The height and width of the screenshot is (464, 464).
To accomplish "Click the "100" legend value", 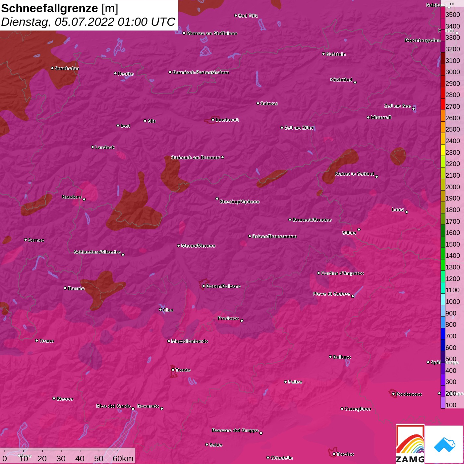I will pyautogui.click(x=451, y=405).
